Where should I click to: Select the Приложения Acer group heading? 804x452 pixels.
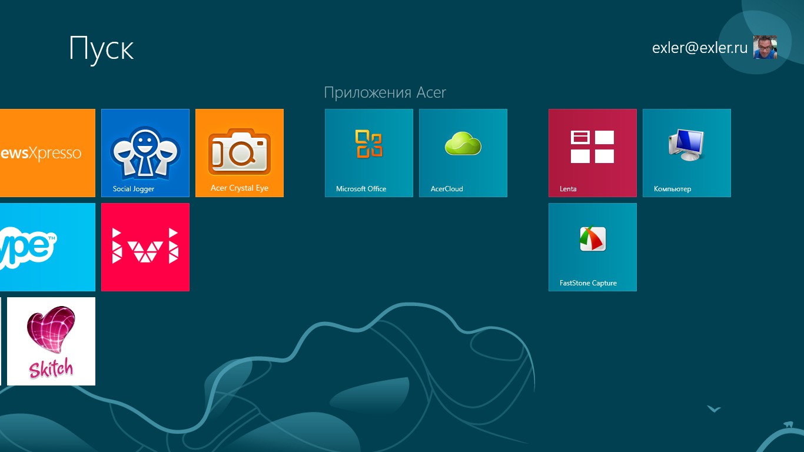pos(385,93)
